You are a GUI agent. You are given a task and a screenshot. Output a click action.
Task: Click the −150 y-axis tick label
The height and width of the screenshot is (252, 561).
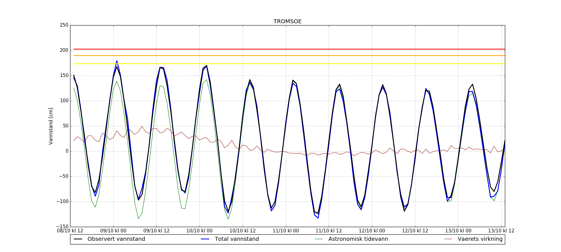point(62,227)
